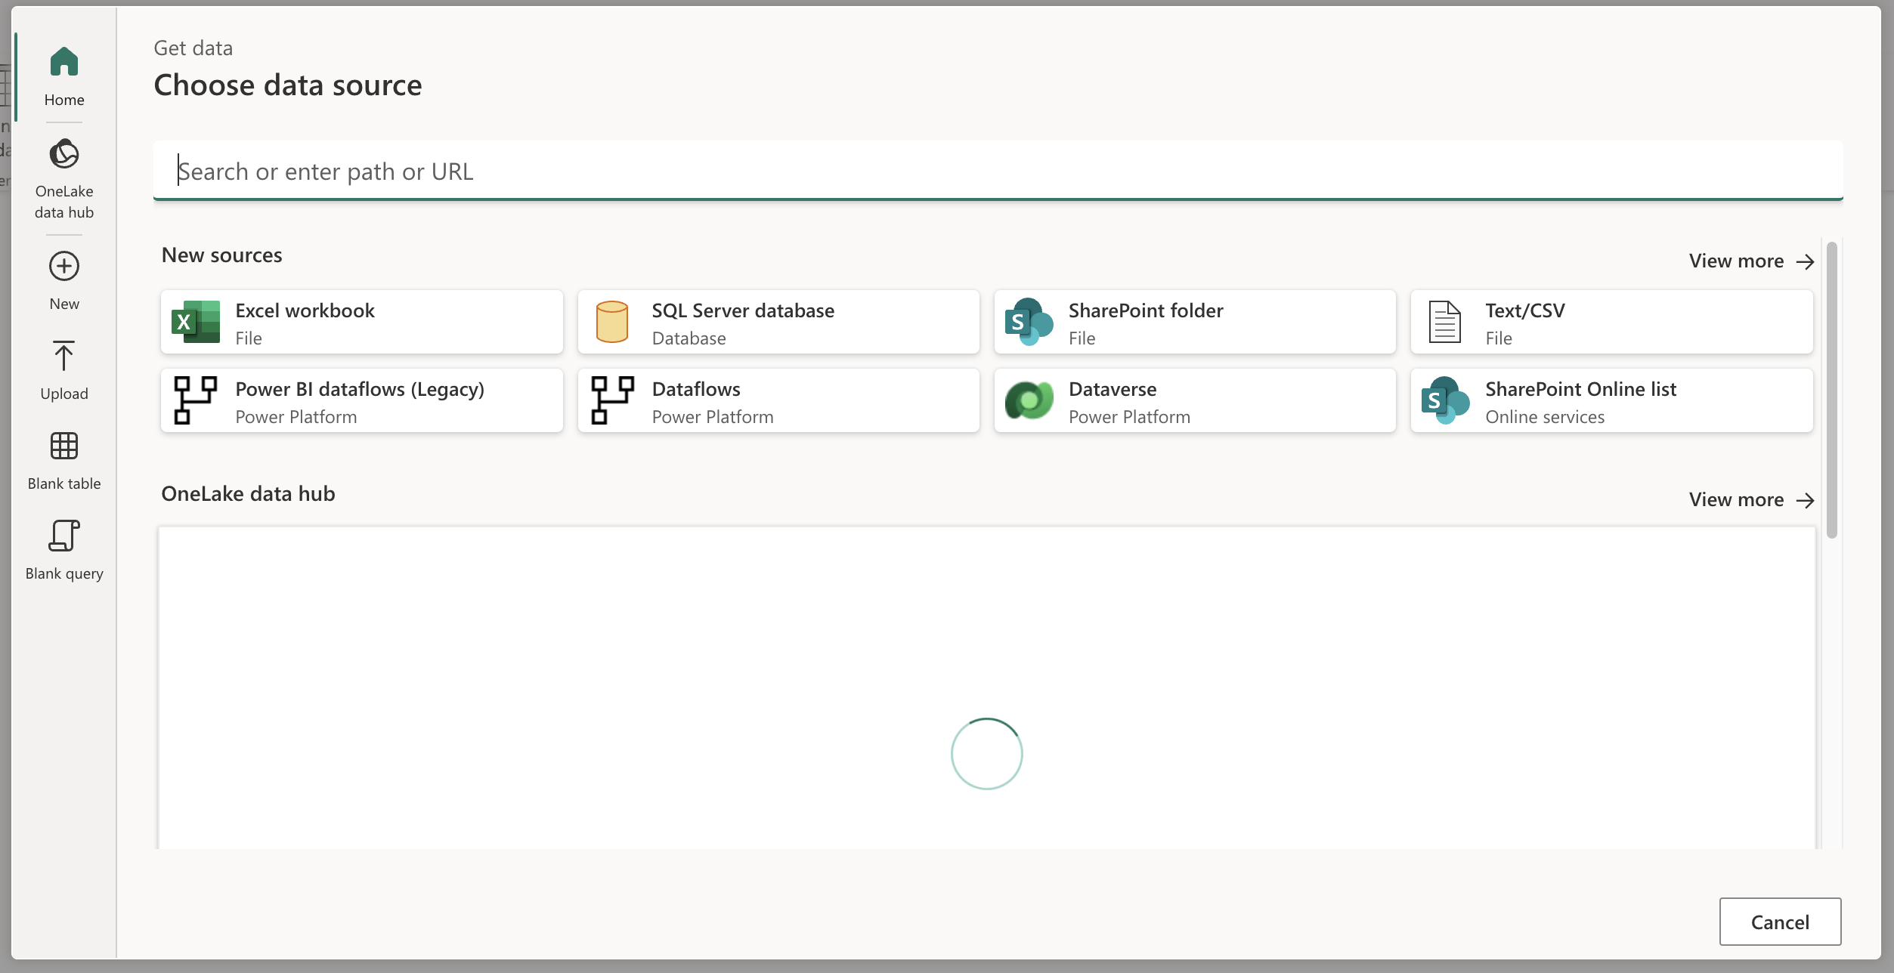Select Power BI dataflows (Legacy) label
The image size is (1894, 973).
point(360,389)
